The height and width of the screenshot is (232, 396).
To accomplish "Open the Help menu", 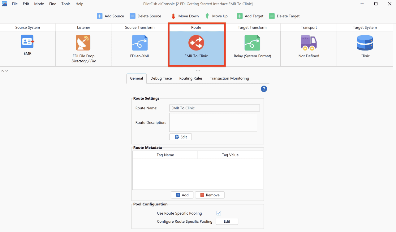I will click(x=80, y=4).
